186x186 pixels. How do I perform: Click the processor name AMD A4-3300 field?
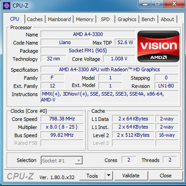coord(88,34)
